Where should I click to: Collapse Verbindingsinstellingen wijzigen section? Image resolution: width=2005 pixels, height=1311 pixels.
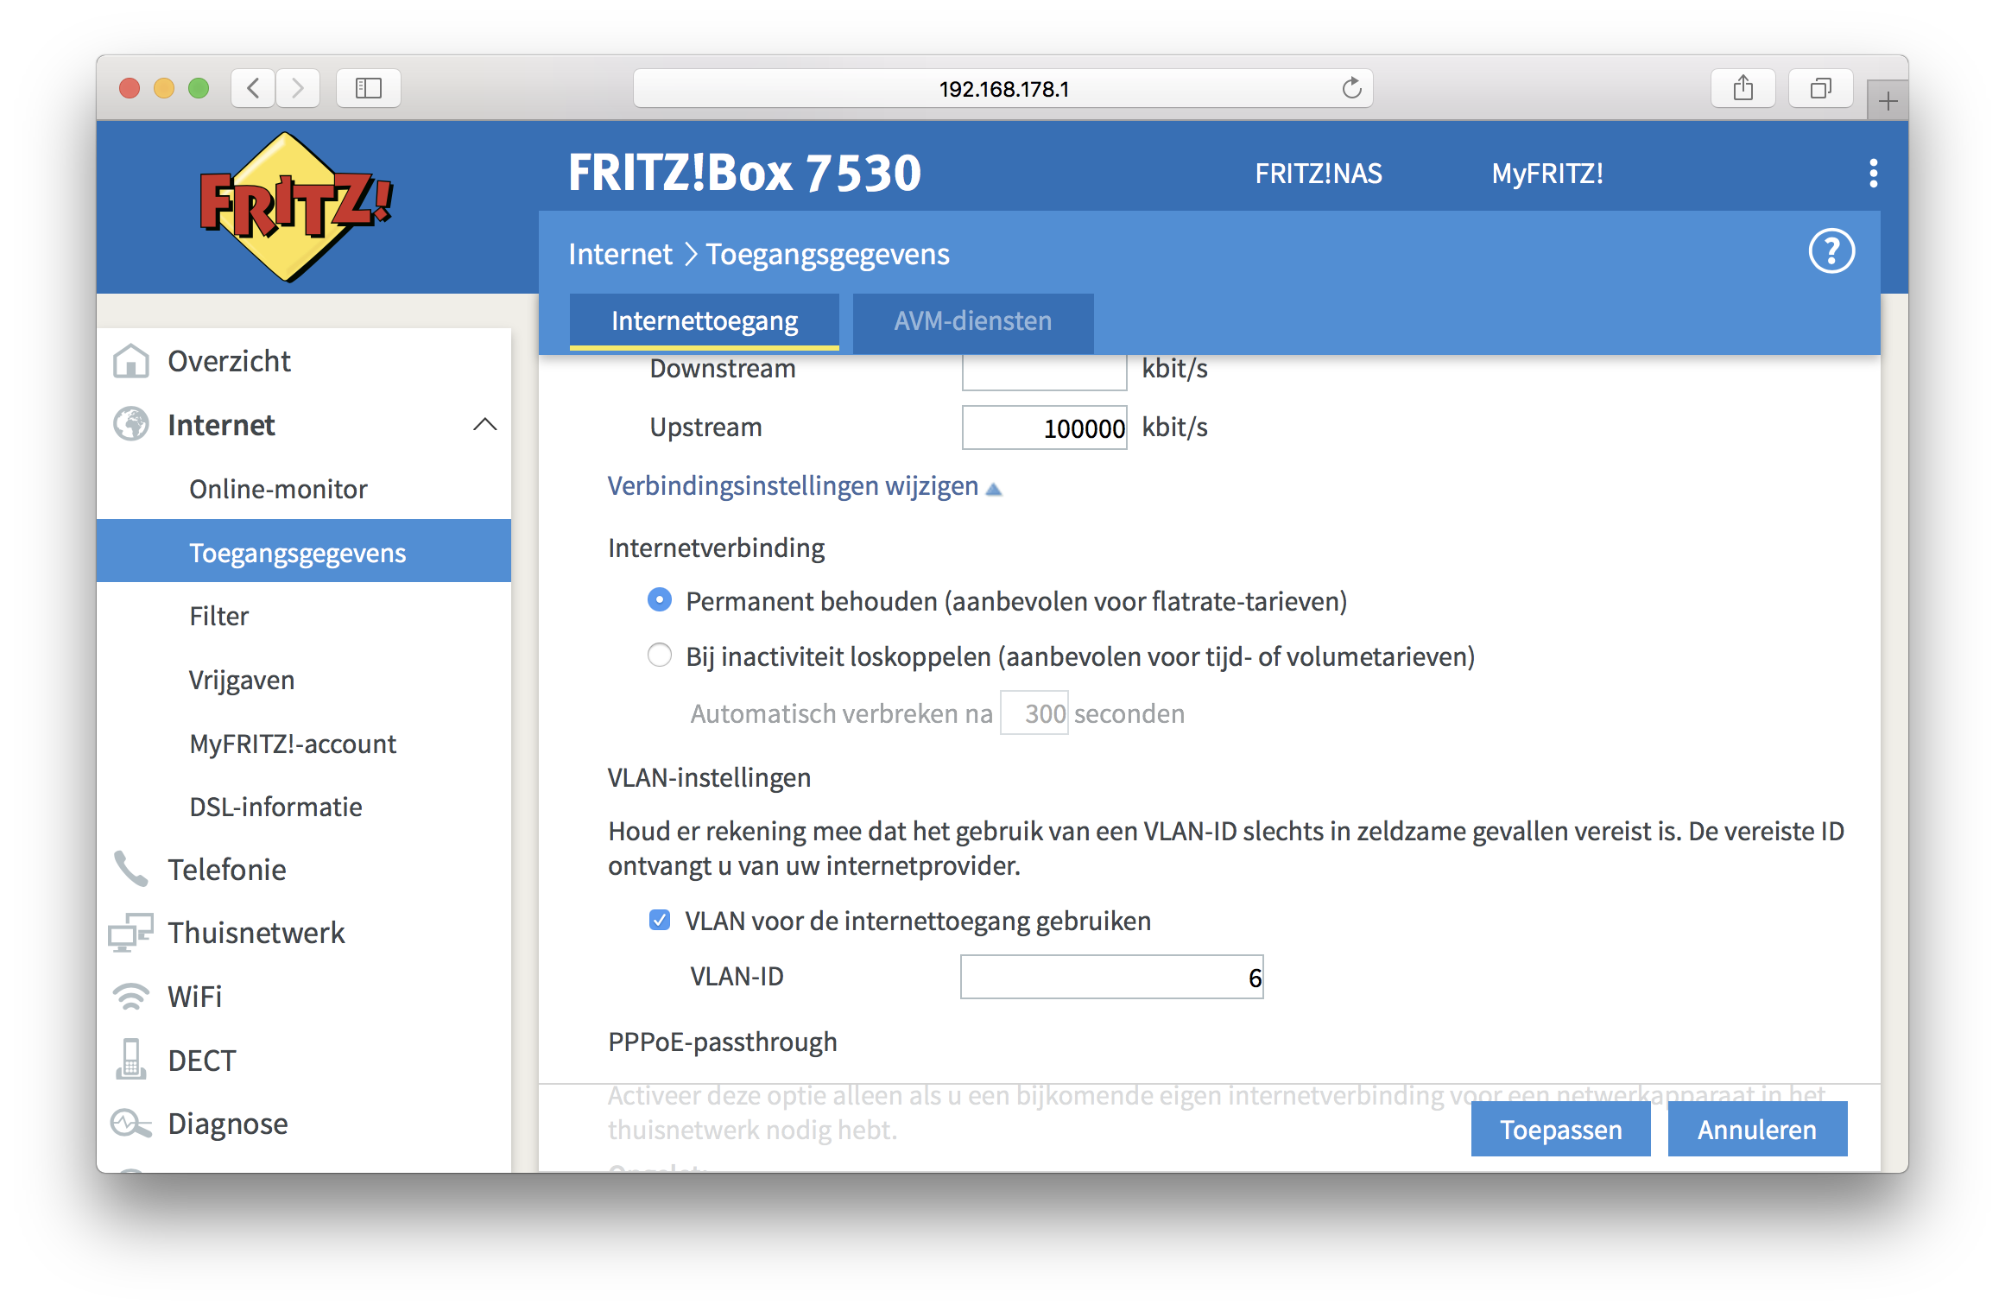pyautogui.click(x=804, y=486)
